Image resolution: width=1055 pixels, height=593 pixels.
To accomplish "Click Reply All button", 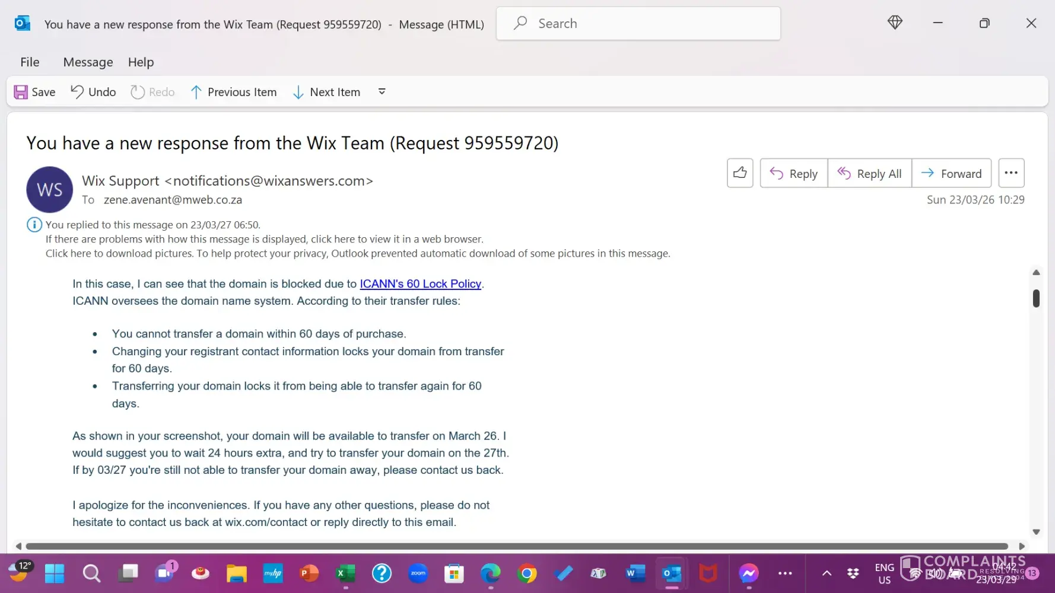I will pyautogui.click(x=869, y=173).
